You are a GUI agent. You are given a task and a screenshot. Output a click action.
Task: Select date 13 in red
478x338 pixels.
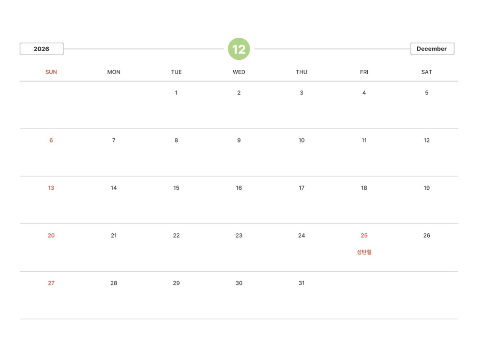51,188
